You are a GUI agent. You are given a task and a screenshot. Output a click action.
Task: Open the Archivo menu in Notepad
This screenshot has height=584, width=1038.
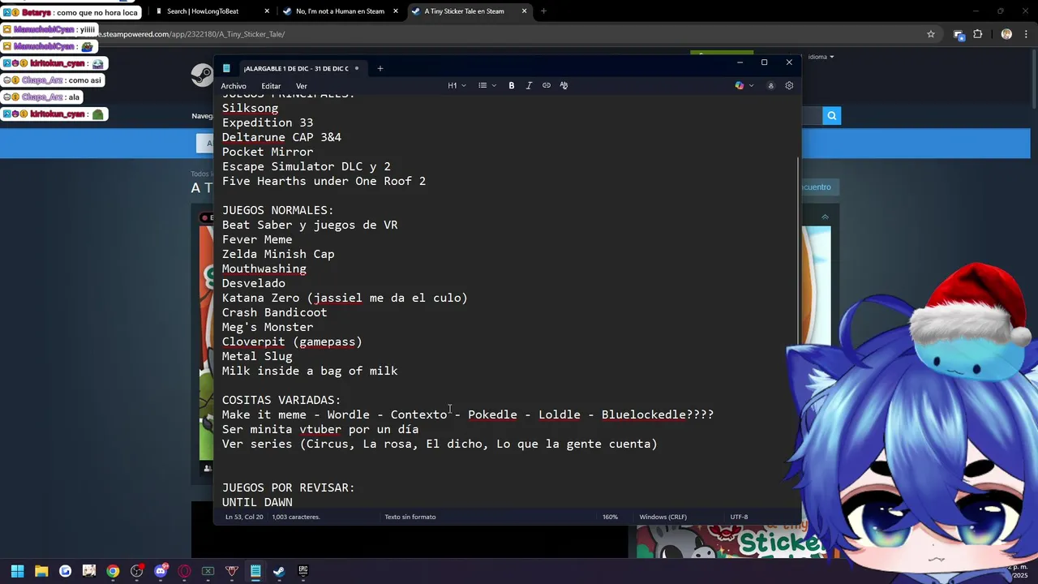tap(234, 86)
